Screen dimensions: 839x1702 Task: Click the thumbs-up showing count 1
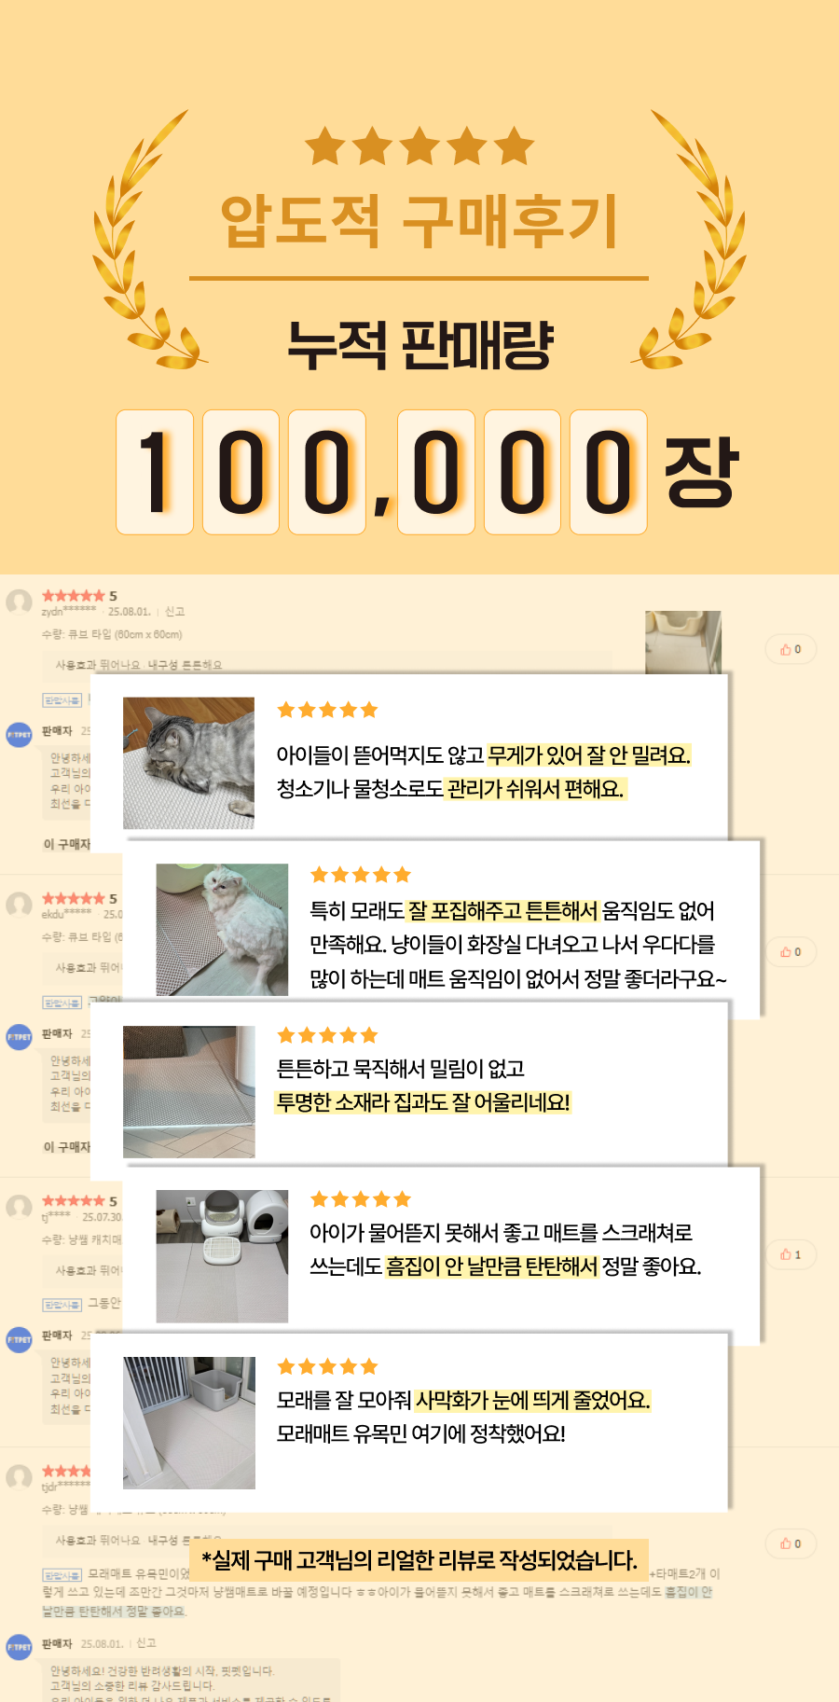pyautogui.click(x=791, y=1254)
